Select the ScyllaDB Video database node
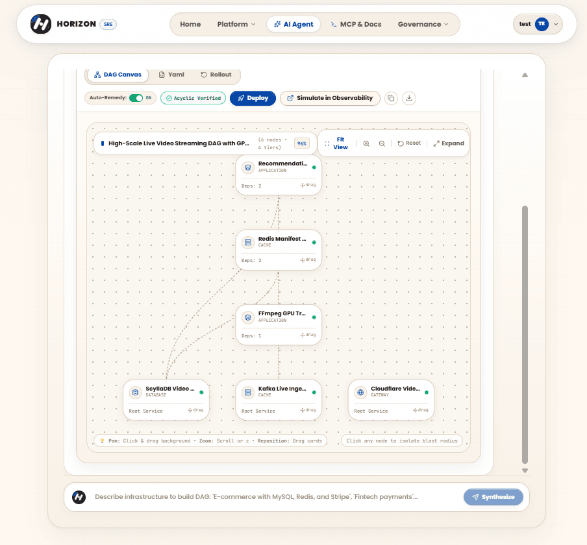The height and width of the screenshot is (545, 587). pos(166,400)
